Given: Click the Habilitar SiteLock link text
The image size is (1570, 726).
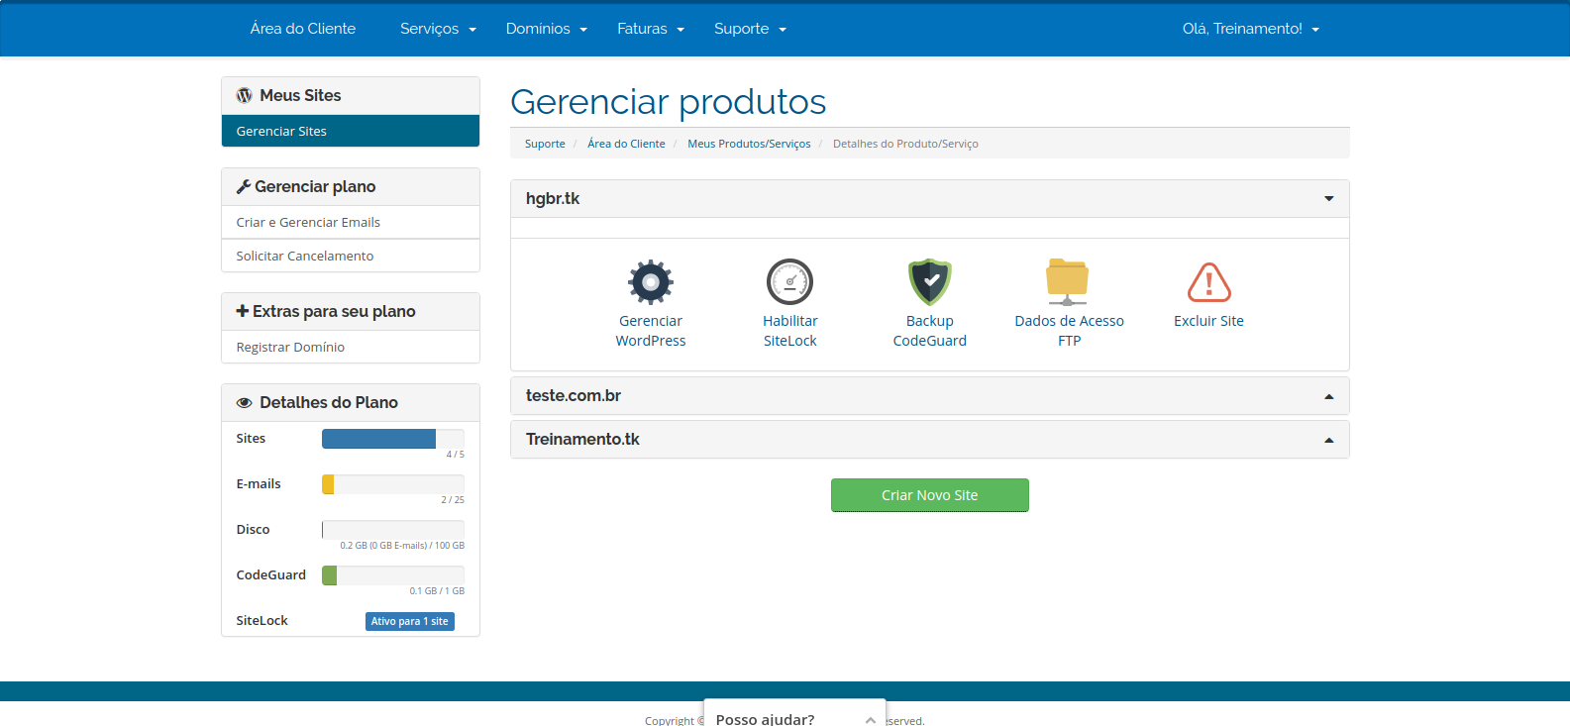Looking at the screenshot, I should tap(789, 331).
